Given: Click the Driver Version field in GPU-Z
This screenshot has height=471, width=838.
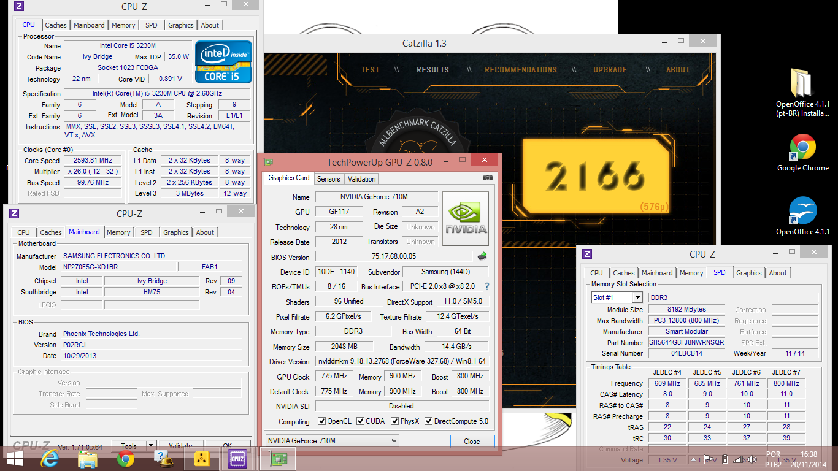Looking at the screenshot, I should [x=402, y=361].
